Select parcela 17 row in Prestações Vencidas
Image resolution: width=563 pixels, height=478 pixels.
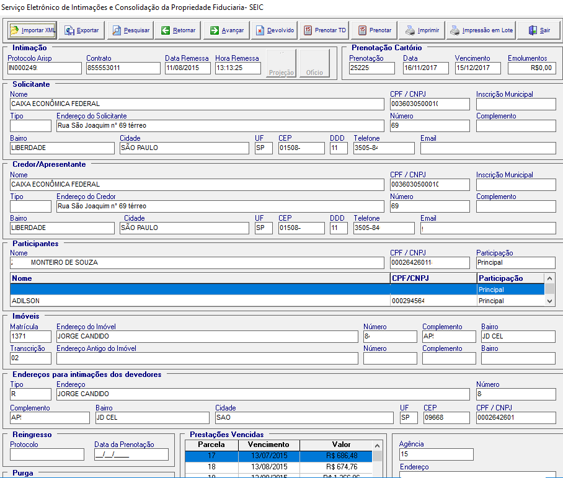(x=278, y=456)
